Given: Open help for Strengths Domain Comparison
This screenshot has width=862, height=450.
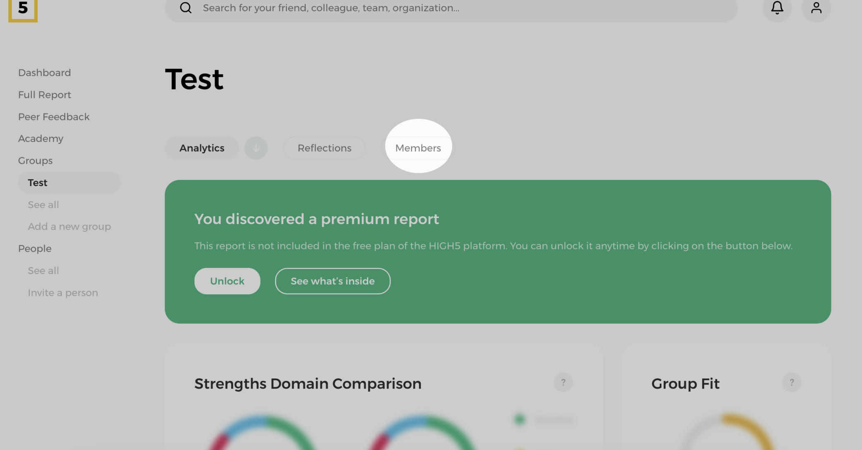Looking at the screenshot, I should point(563,382).
